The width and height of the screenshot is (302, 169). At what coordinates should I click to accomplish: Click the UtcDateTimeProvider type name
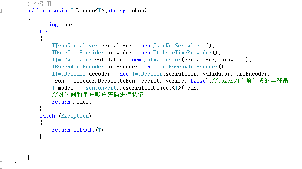click(x=182, y=53)
